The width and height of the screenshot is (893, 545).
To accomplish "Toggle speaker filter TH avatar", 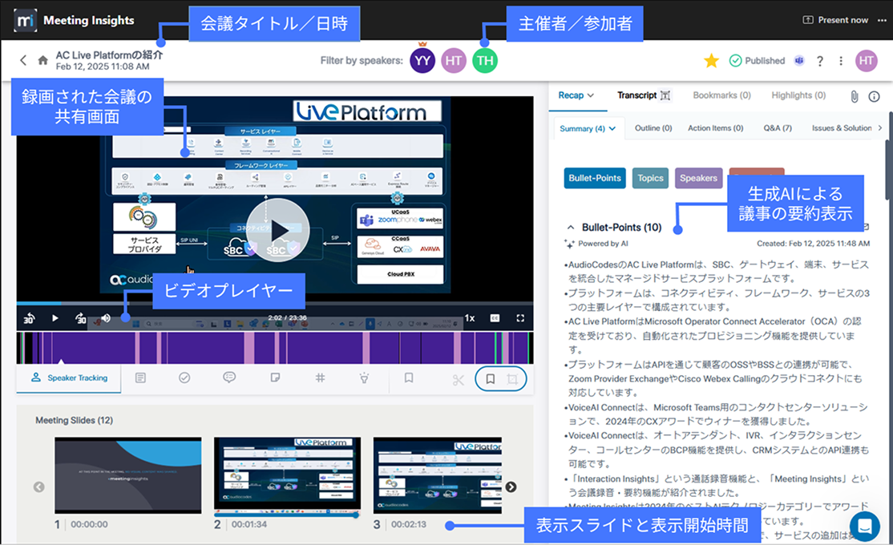I will coord(484,61).
